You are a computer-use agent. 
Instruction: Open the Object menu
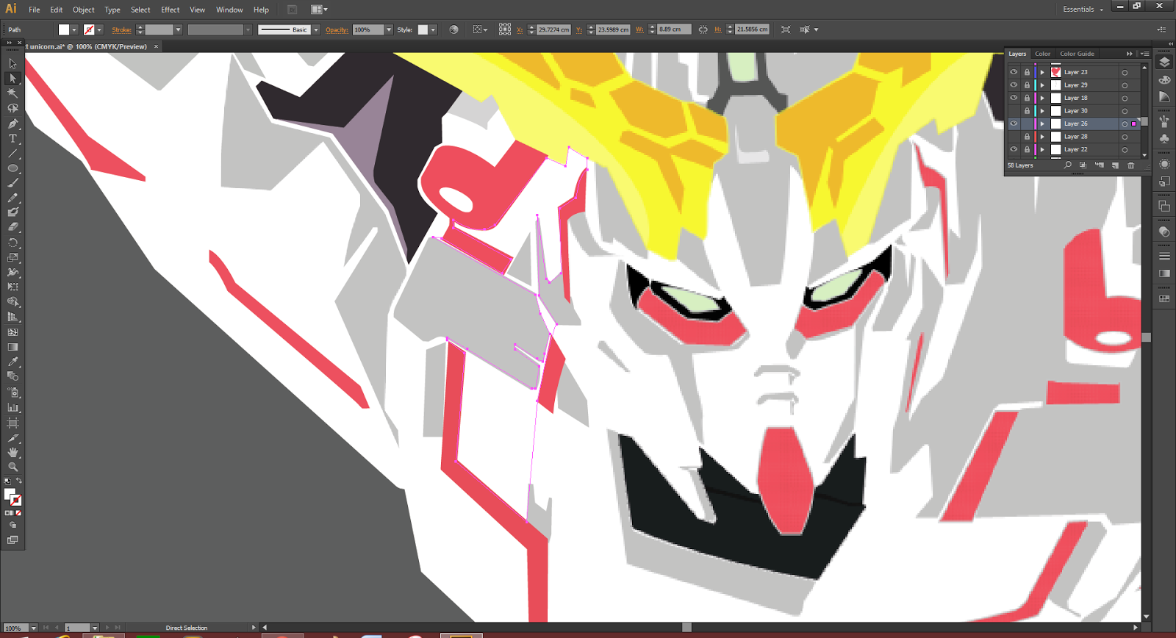84,10
